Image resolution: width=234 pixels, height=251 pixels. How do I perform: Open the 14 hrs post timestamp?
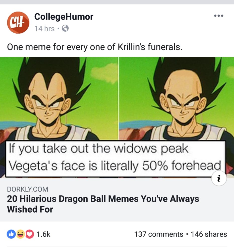(x=44, y=29)
